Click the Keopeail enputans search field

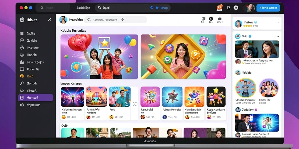click(116, 19)
